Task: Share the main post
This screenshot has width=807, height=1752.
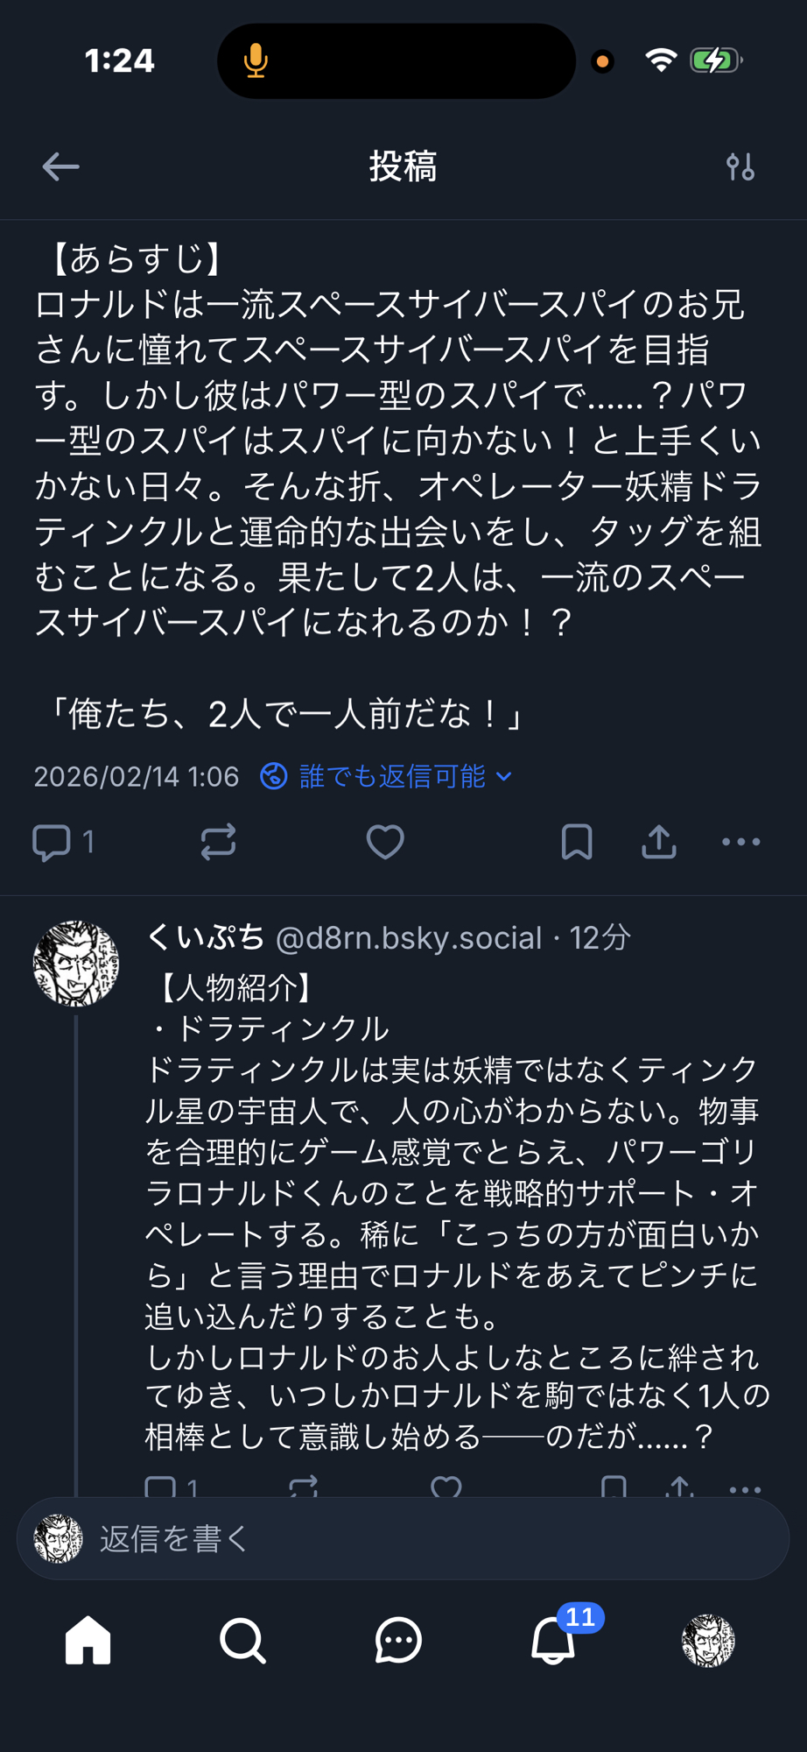Action: click(x=659, y=843)
